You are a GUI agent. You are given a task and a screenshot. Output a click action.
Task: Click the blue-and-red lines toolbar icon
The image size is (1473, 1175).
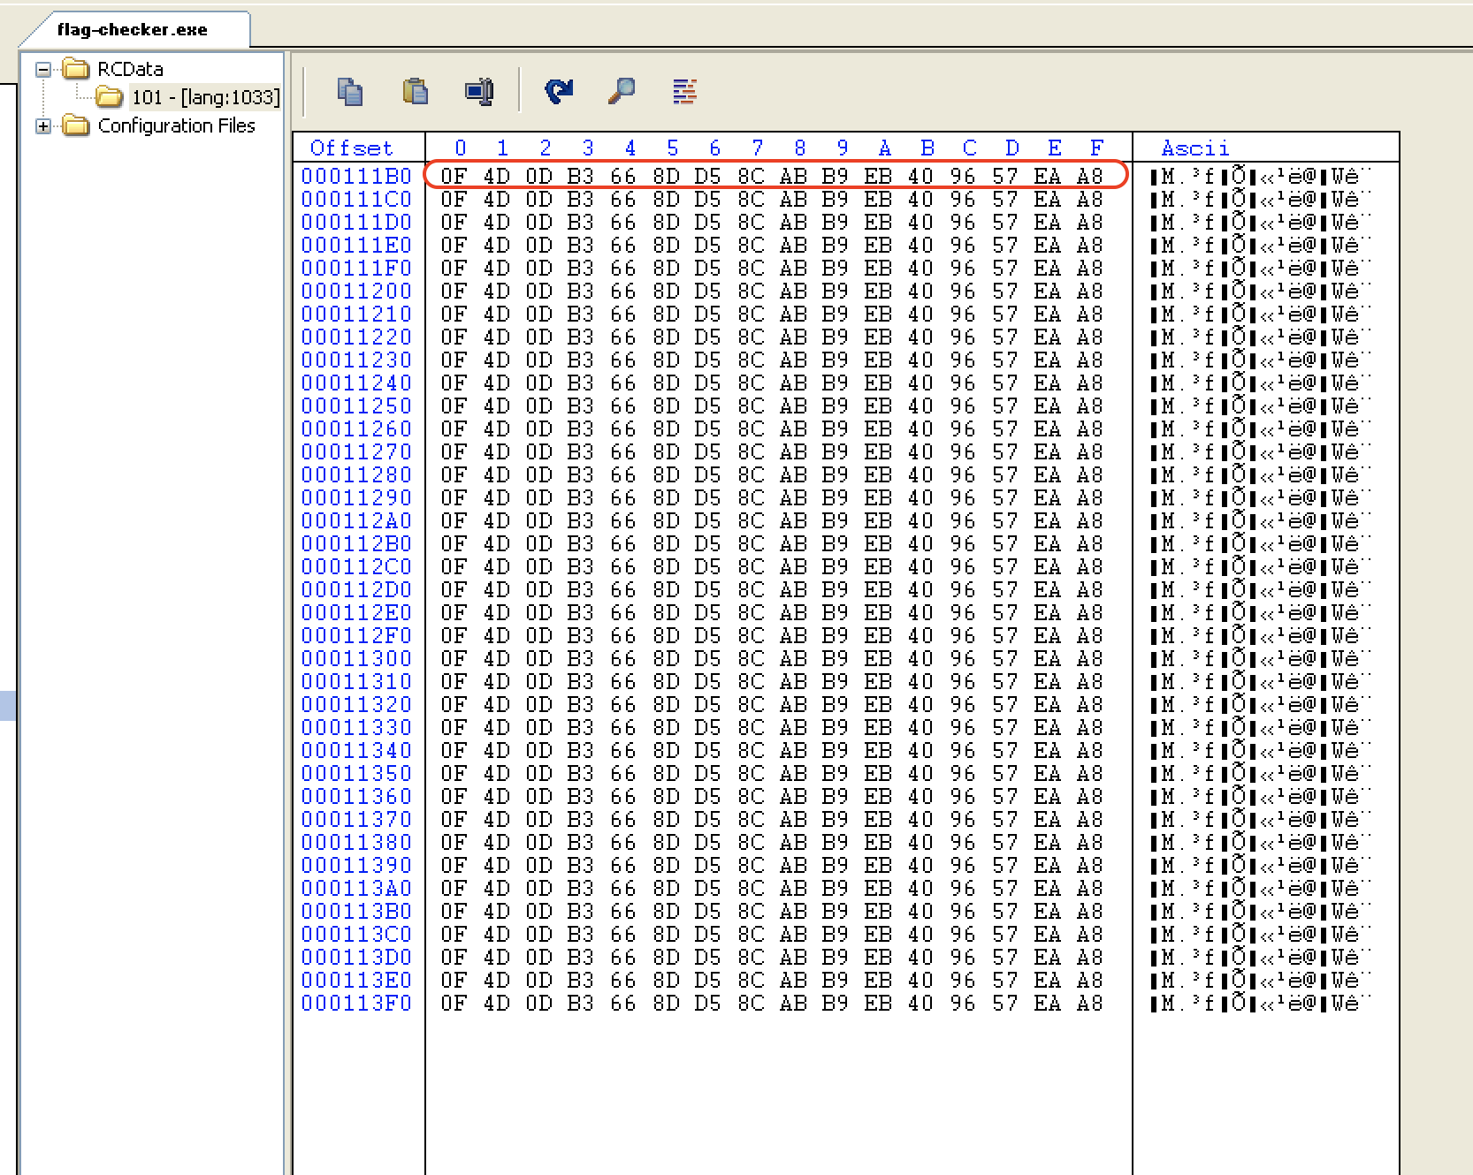pos(684,91)
